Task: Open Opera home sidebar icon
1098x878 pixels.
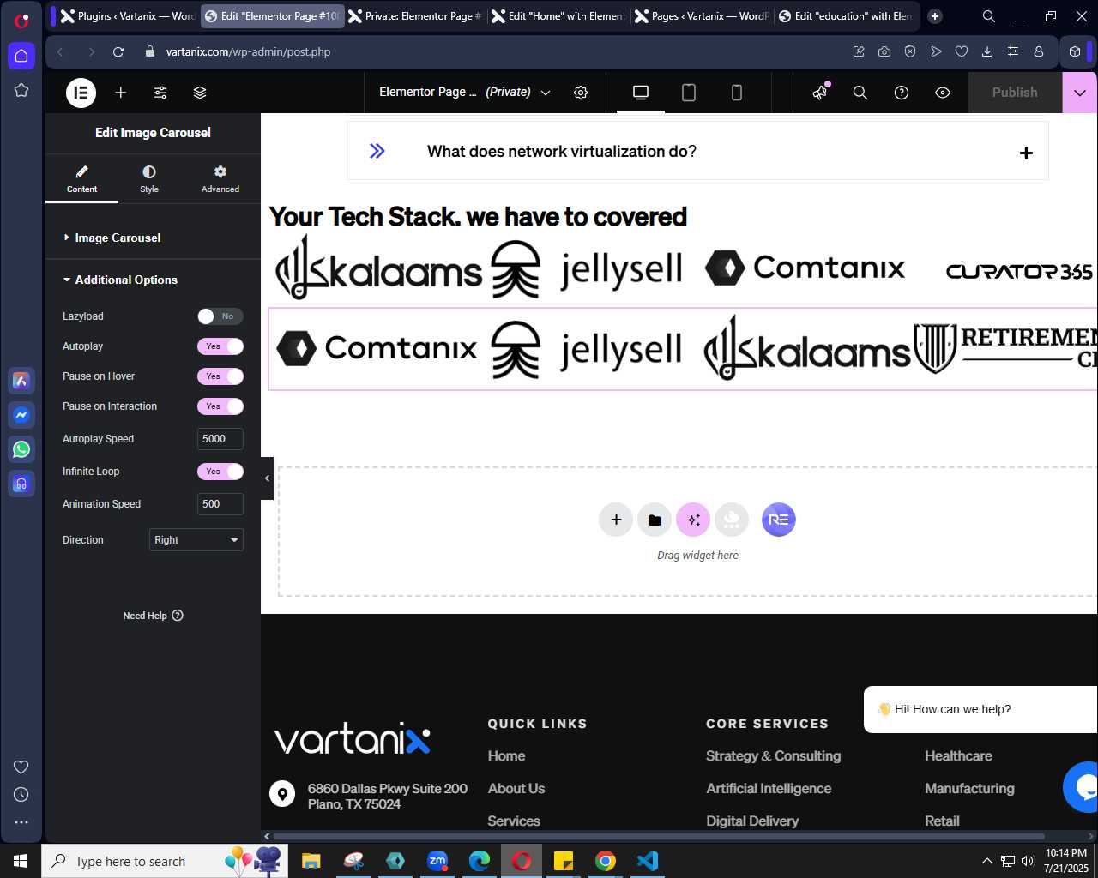Action: tap(21, 56)
